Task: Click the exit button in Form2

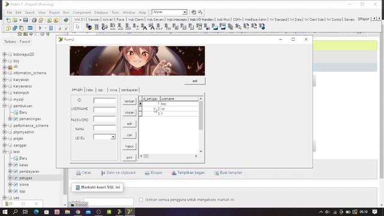Action: (194, 81)
